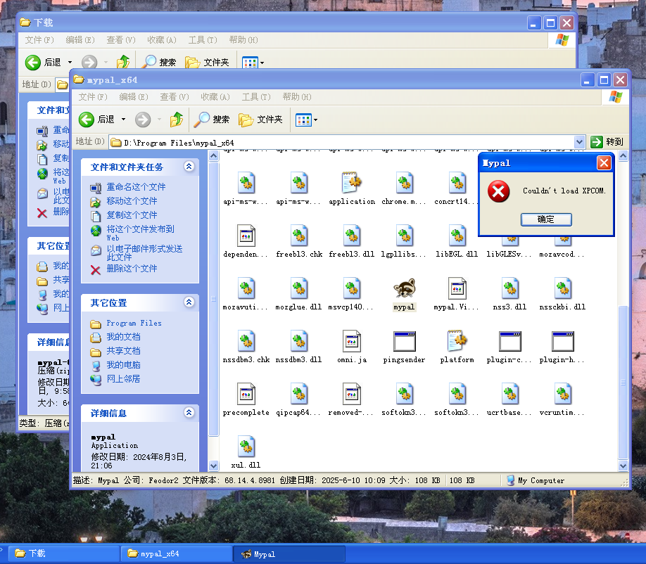Collapse the File and Folder Tasks panel
Image resolution: width=646 pixels, height=564 pixels.
(x=189, y=167)
